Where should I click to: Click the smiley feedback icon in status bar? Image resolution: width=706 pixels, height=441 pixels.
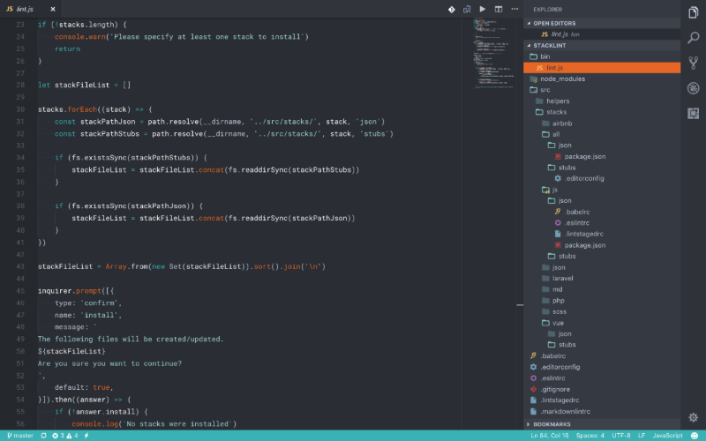click(694, 435)
